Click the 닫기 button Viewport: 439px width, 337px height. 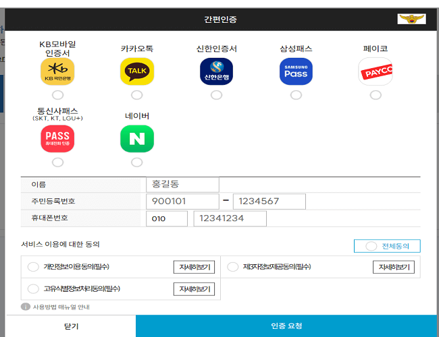coord(71,326)
